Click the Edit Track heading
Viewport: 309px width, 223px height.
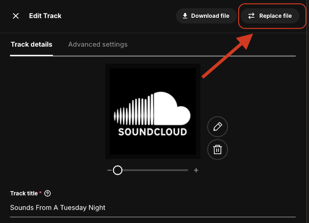45,16
